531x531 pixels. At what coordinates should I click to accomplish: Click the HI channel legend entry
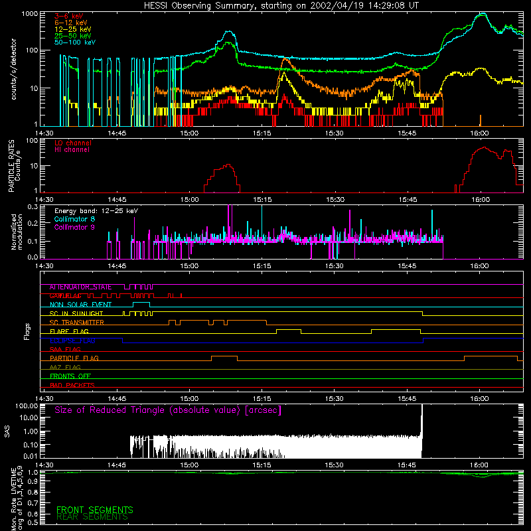tap(72, 150)
